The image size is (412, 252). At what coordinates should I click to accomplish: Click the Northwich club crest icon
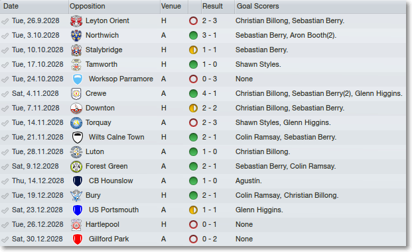76,35
